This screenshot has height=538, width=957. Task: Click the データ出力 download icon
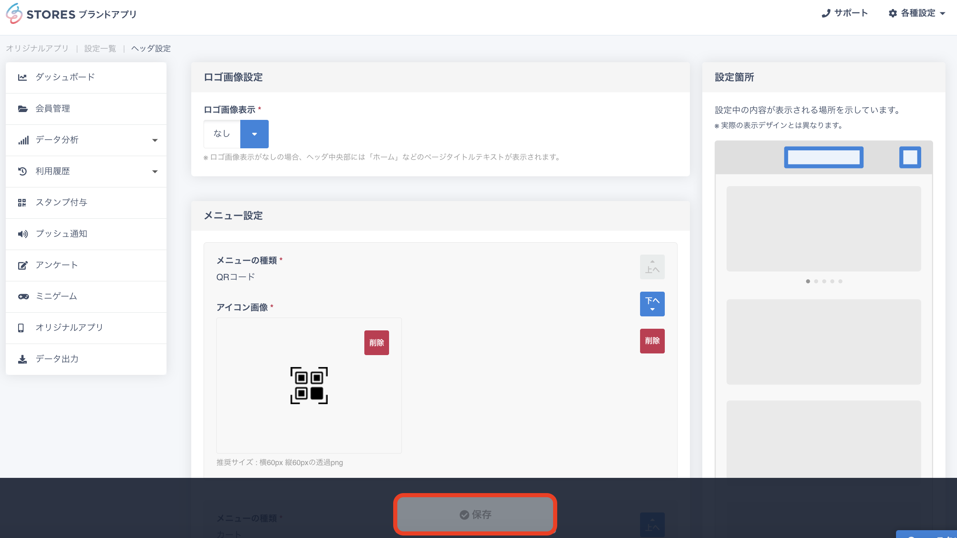[22, 359]
